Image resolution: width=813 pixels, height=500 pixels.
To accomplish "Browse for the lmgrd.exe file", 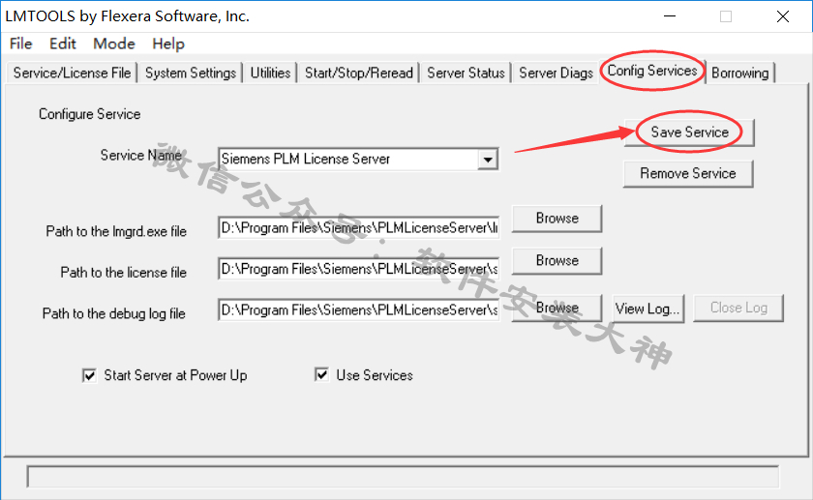I will [x=557, y=219].
